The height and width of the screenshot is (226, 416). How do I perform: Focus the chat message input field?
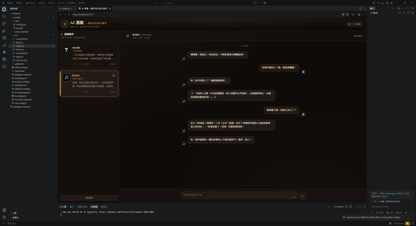tap(239, 195)
